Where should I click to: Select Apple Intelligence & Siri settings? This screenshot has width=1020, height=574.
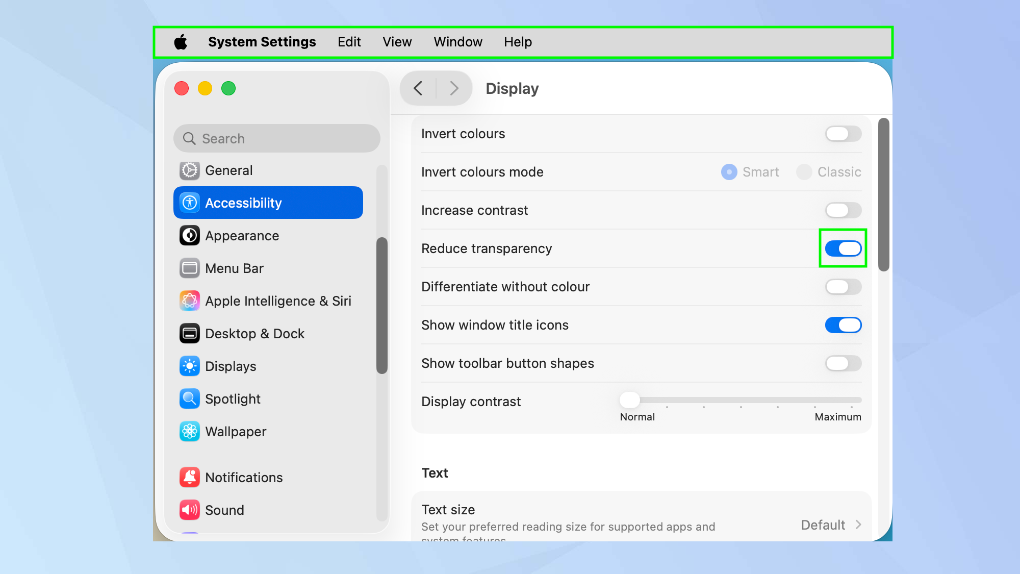point(278,301)
